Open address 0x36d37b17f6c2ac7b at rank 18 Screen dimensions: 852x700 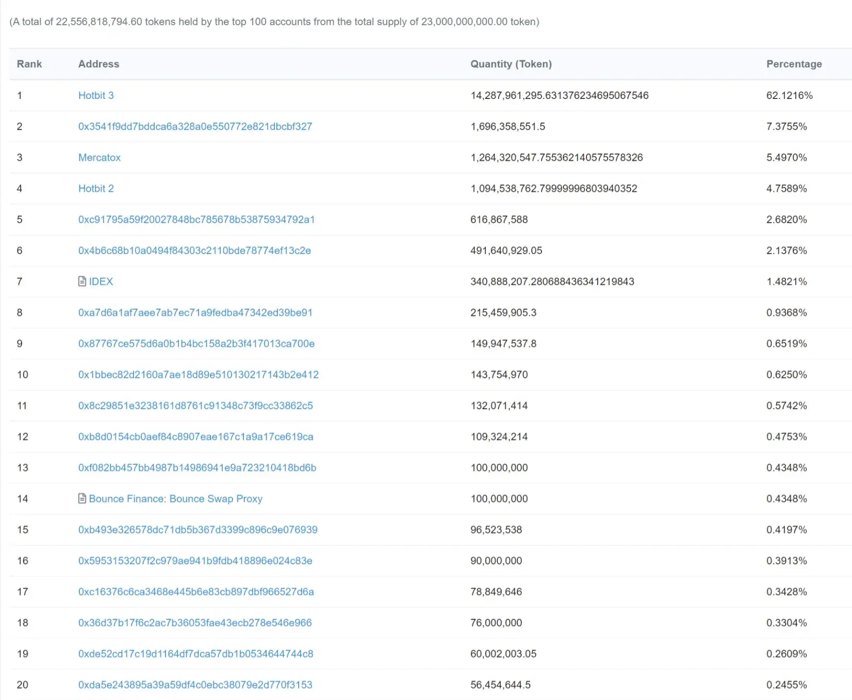(x=195, y=623)
